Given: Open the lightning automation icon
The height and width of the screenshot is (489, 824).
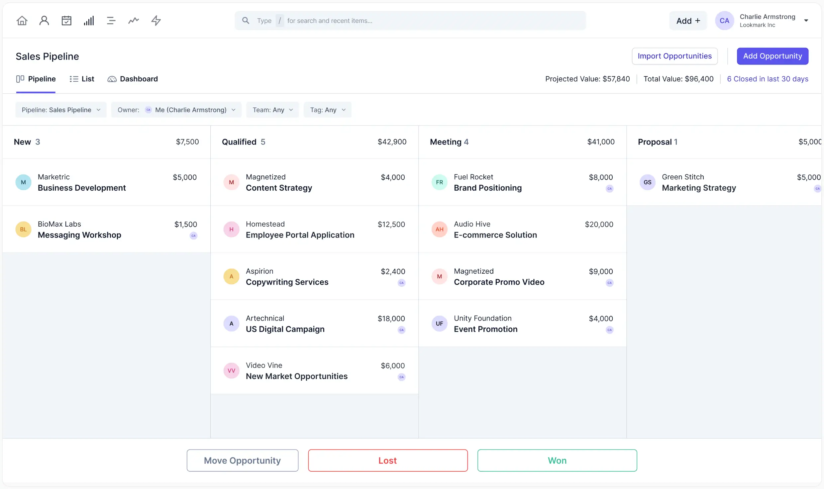Looking at the screenshot, I should (155, 20).
